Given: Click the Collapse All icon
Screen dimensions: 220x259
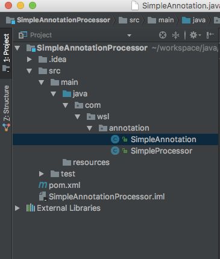Looking at the screenshot, I should pos(175,35).
